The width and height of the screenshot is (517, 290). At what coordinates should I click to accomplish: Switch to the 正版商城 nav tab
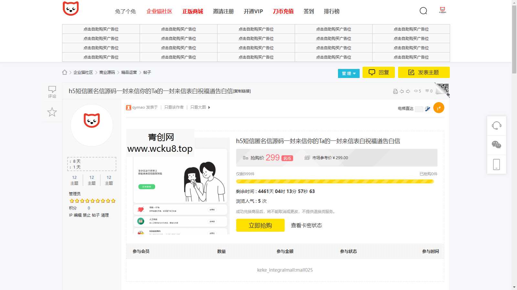pyautogui.click(x=194, y=12)
